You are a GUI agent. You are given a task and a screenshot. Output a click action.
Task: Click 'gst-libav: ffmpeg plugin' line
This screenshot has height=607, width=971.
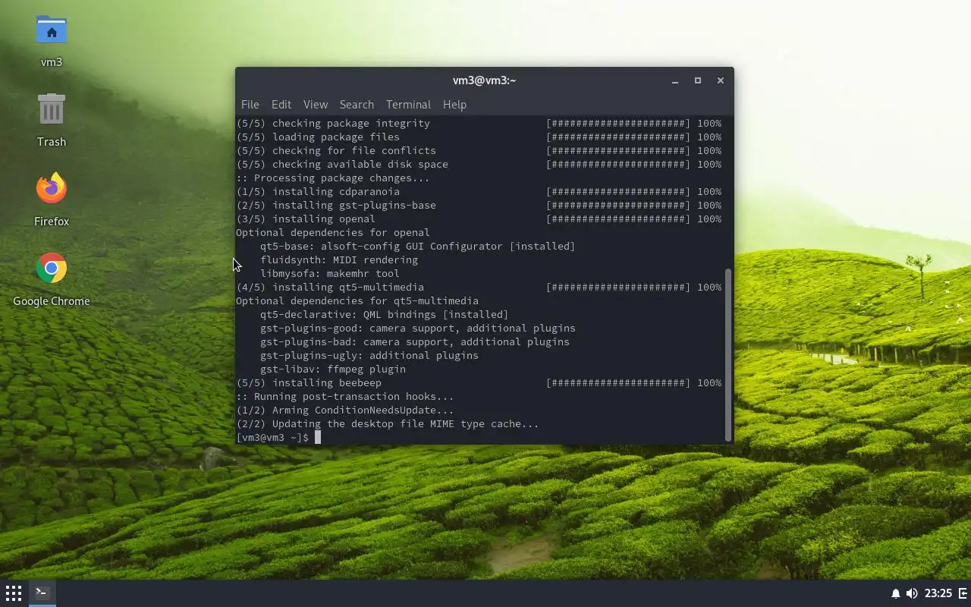point(333,370)
